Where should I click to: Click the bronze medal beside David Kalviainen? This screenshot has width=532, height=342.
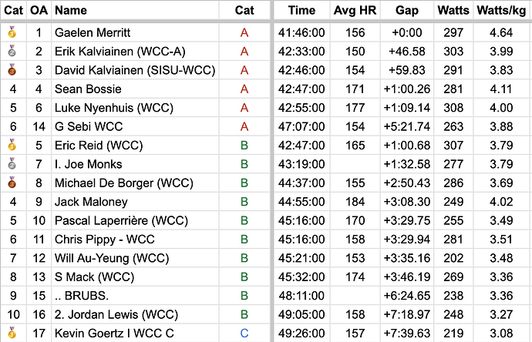12,71
